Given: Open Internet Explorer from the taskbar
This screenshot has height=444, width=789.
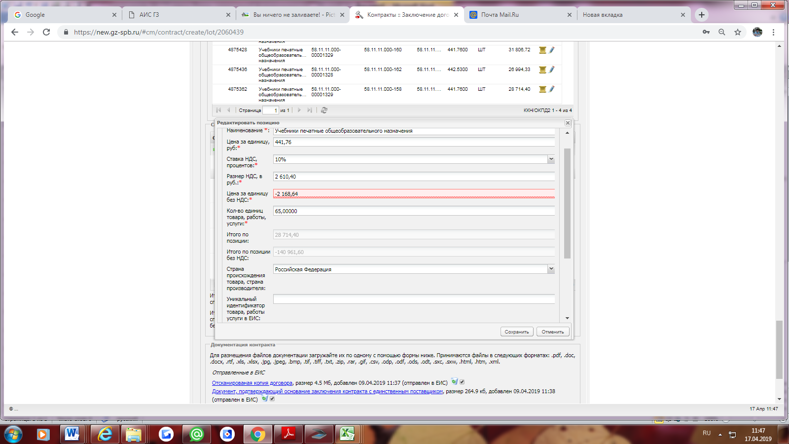Looking at the screenshot, I should pyautogui.click(x=105, y=434).
